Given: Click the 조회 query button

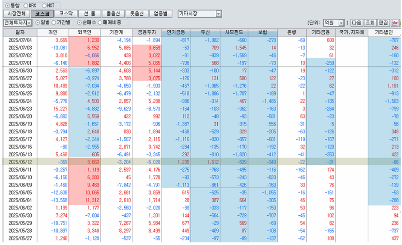Looking at the screenshot, I should (x=370, y=23).
